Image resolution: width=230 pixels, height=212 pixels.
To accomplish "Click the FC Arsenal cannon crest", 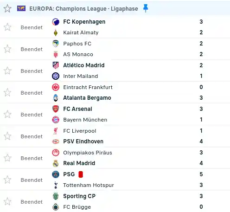I will [56, 109].
